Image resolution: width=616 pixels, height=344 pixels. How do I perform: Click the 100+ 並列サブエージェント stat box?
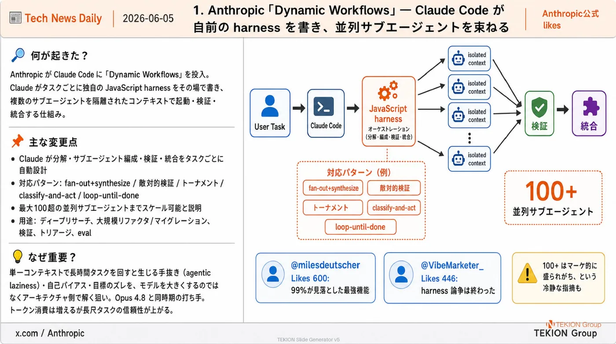[x=553, y=198]
